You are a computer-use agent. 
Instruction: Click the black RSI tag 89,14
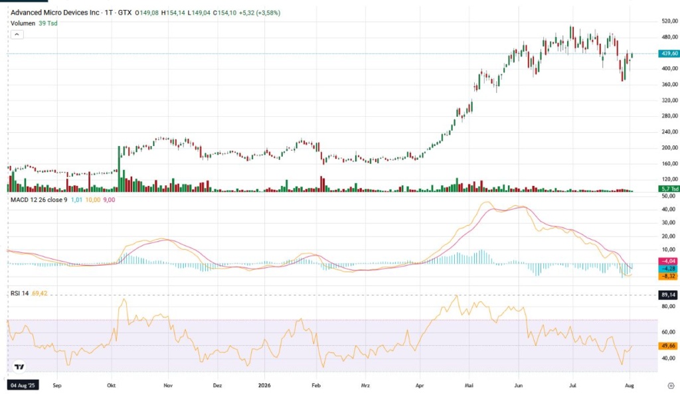pos(668,295)
